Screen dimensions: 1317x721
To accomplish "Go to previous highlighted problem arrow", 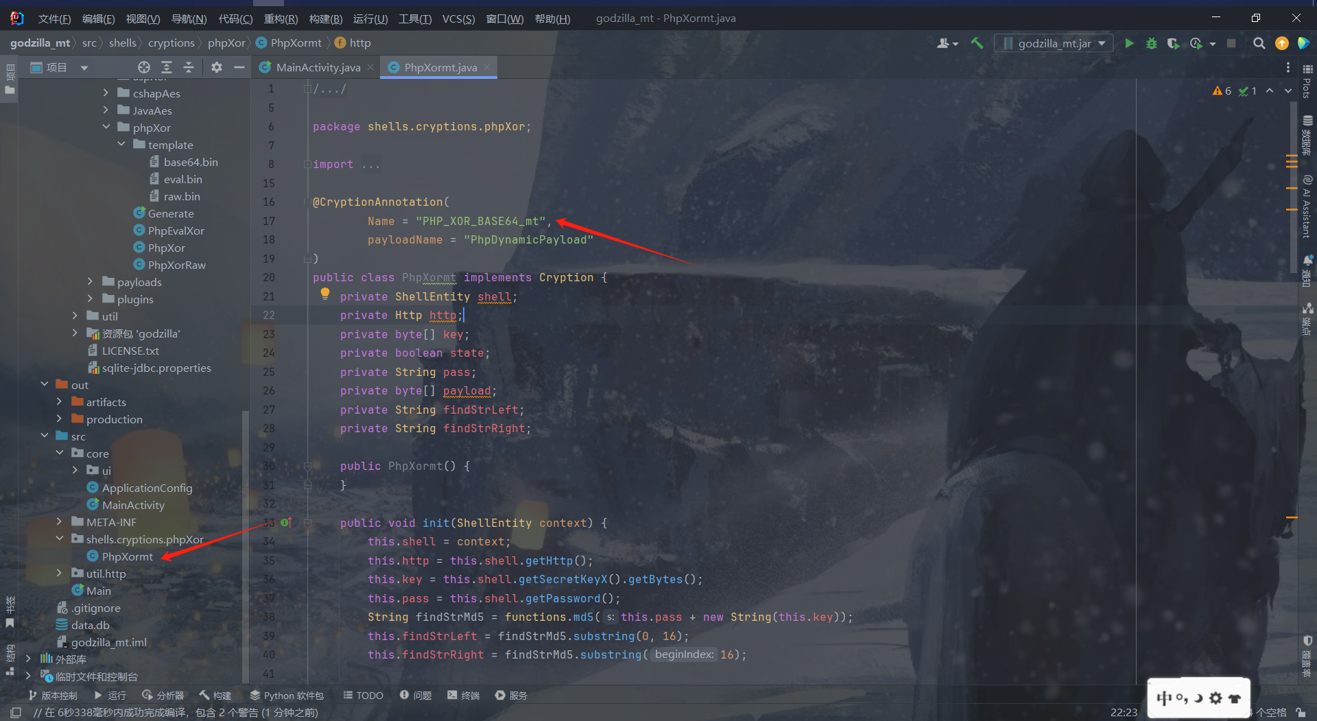I will [x=1270, y=91].
